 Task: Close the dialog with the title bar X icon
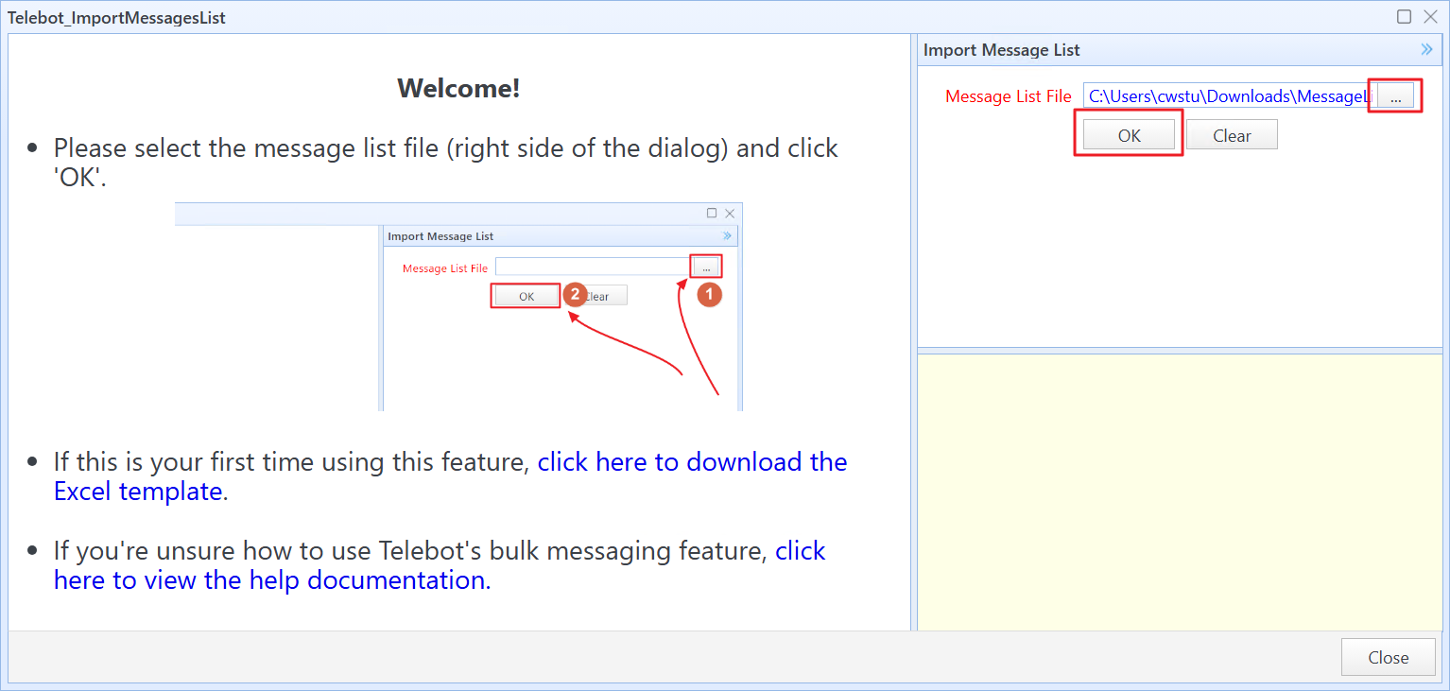coord(1429,17)
